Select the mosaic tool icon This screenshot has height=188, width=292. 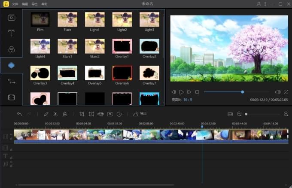point(100,114)
